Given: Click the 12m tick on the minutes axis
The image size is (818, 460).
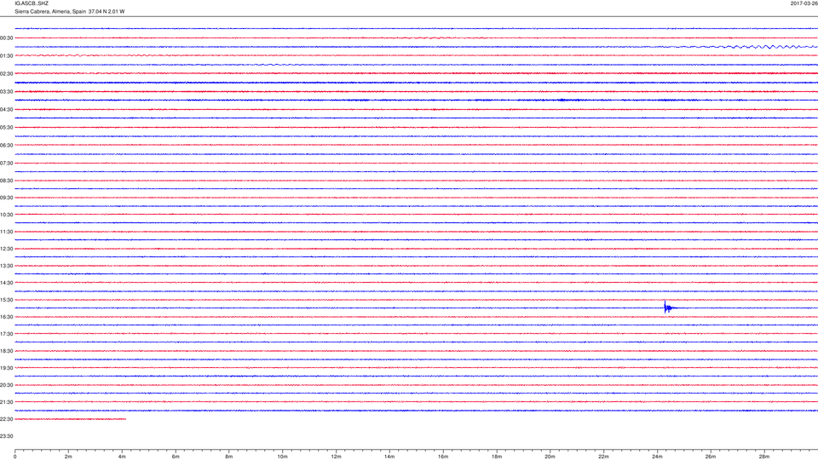Looking at the screenshot, I should (336, 457).
